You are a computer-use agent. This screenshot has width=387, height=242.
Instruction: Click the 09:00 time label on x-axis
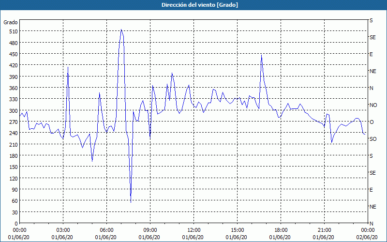pos(150,230)
